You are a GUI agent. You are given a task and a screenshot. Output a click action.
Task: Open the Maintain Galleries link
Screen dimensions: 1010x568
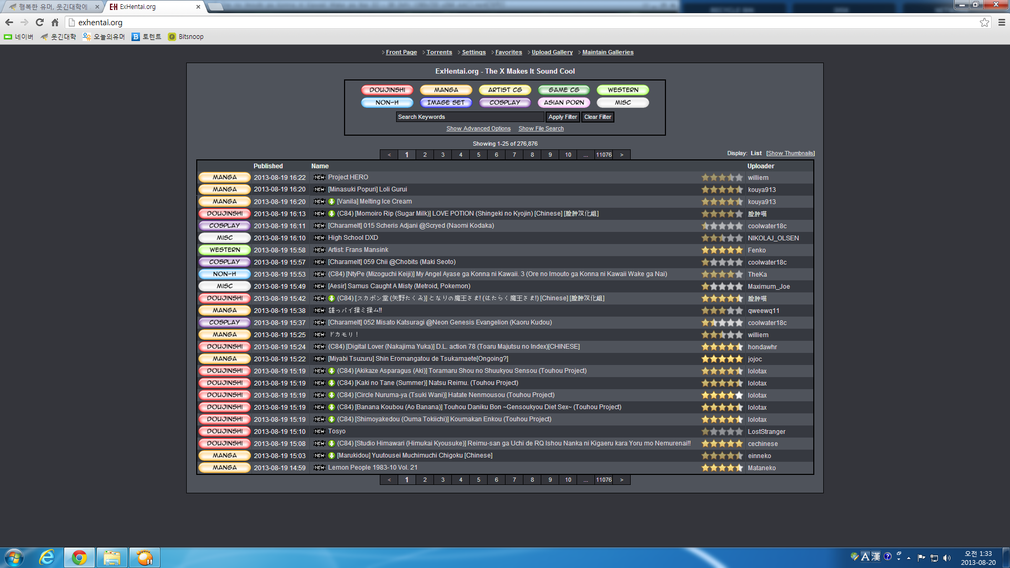point(608,52)
